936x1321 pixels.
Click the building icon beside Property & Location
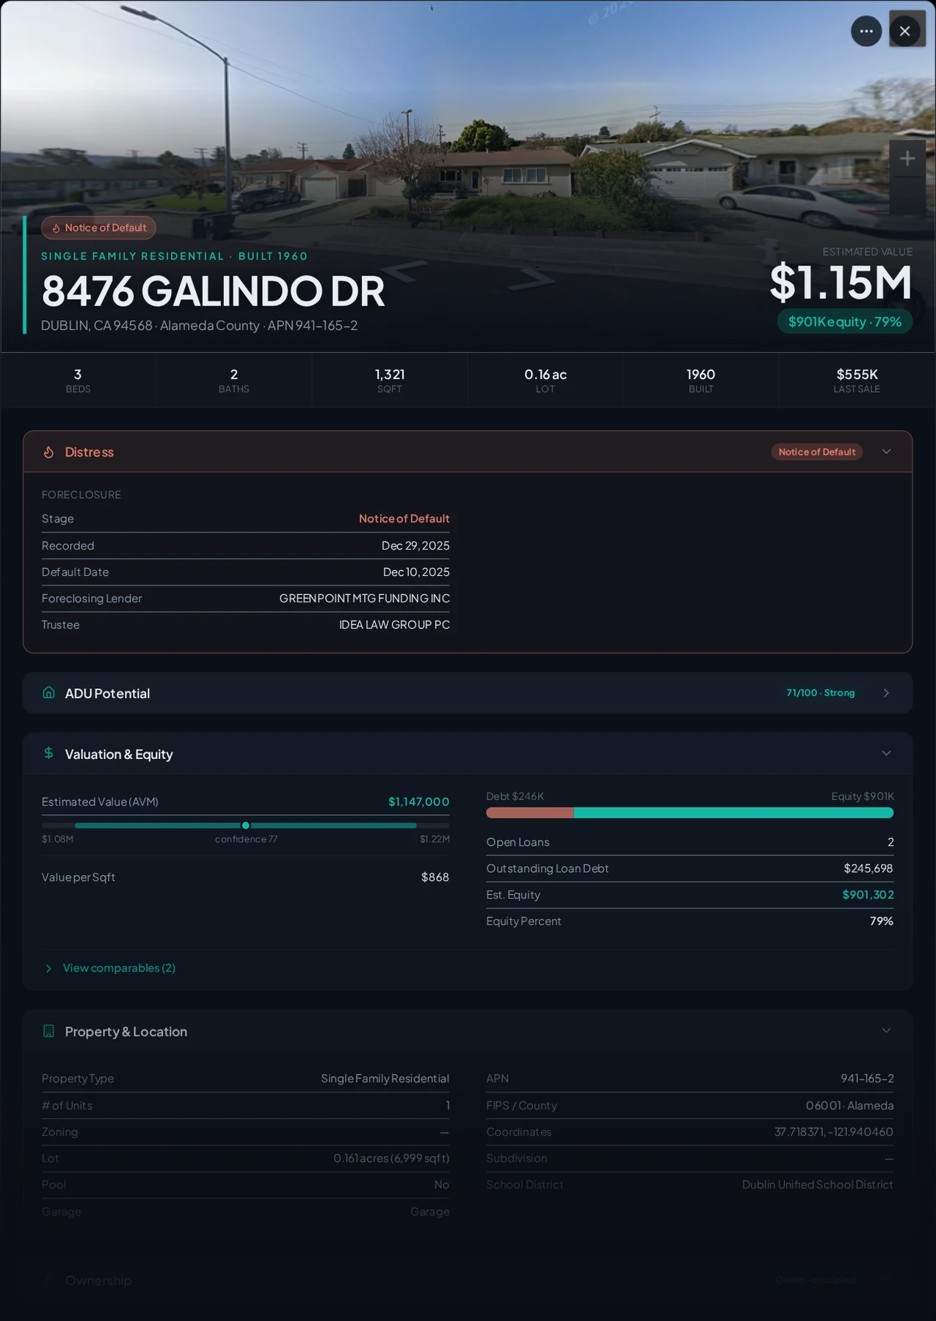(x=48, y=1031)
